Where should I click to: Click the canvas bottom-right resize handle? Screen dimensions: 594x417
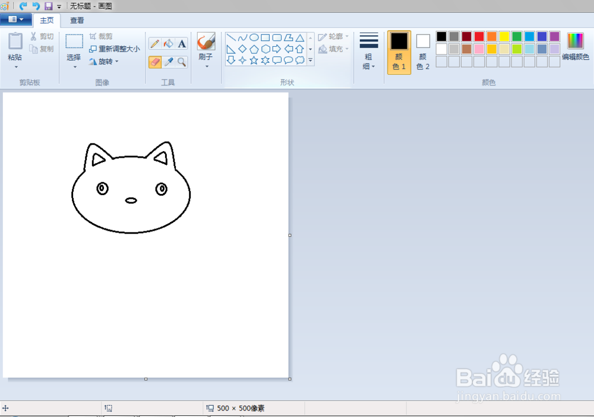(x=290, y=379)
